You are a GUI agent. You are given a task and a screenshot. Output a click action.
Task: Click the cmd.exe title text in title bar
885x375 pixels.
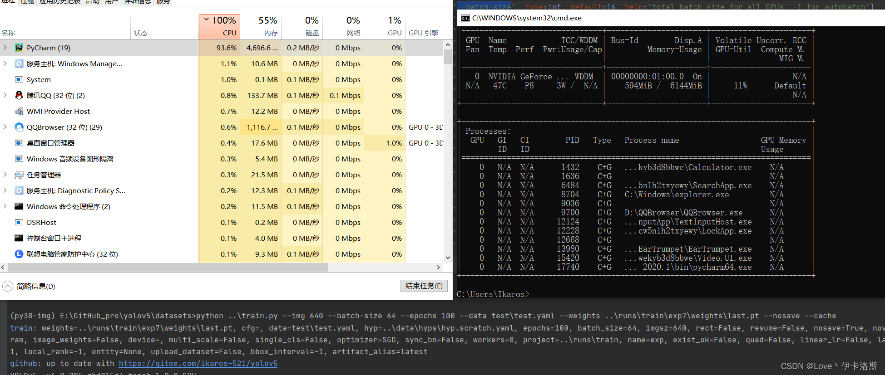tap(527, 18)
